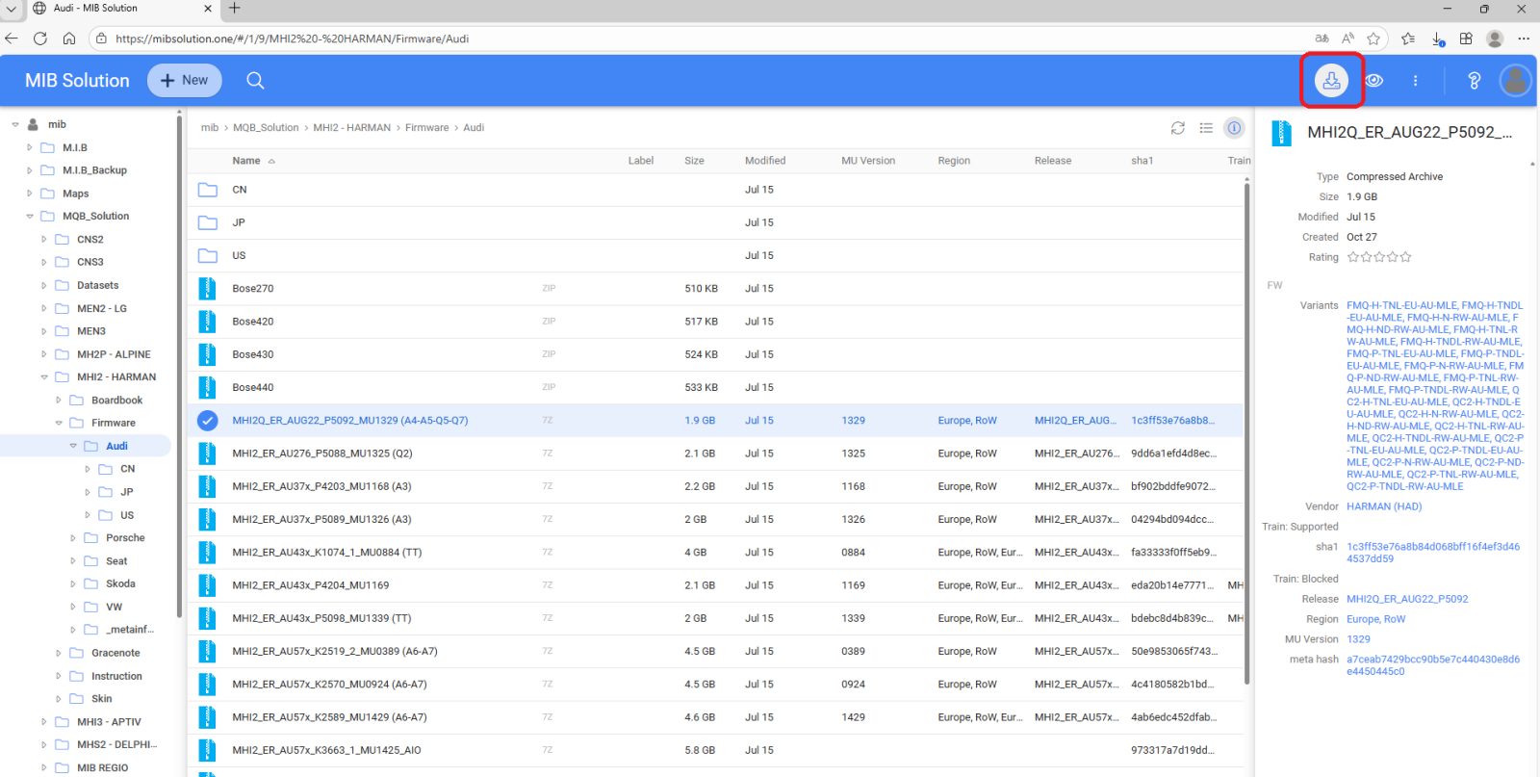Click the first rating star

[x=1353, y=257]
